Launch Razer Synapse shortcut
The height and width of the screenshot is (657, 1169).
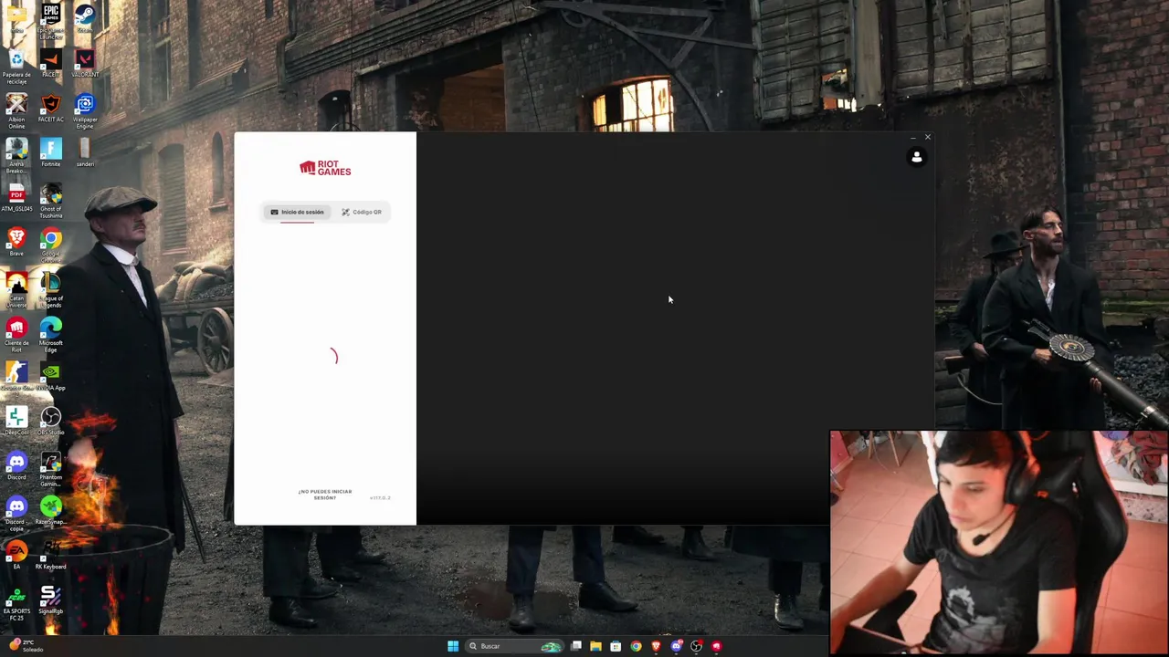[51, 510]
